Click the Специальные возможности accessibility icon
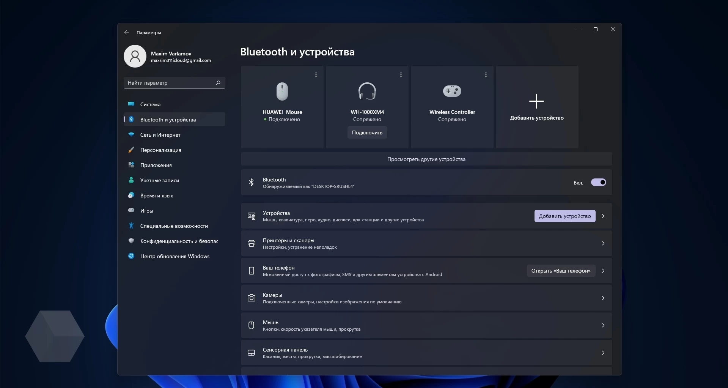 coord(131,226)
